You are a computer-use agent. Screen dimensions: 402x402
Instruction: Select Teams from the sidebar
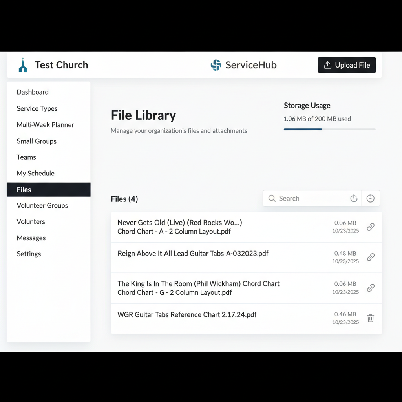26,157
